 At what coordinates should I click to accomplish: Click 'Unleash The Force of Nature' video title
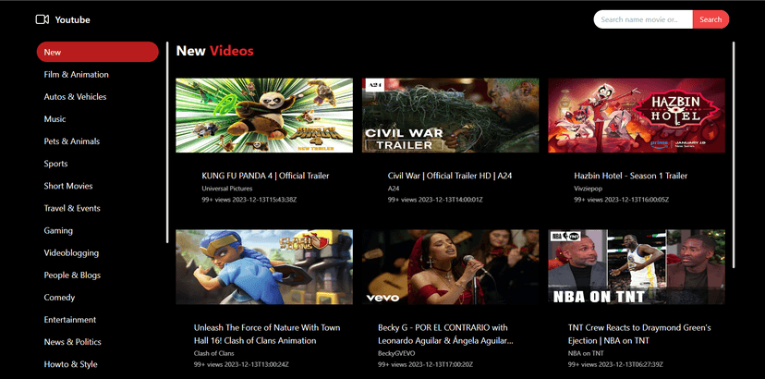coord(267,334)
